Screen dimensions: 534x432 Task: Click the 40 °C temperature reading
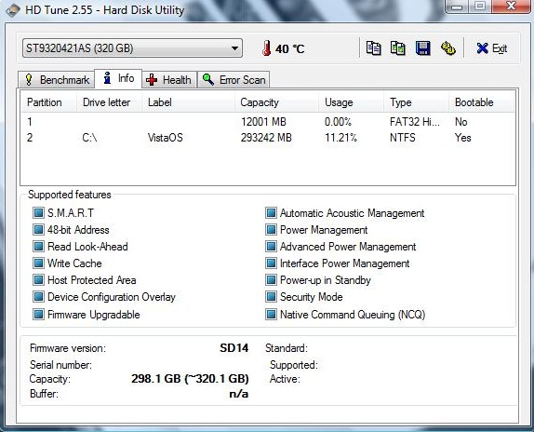click(290, 48)
